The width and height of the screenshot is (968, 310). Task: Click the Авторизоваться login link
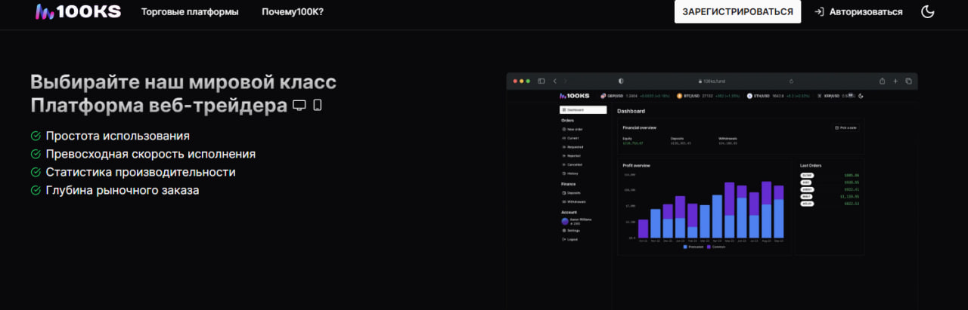tap(858, 12)
